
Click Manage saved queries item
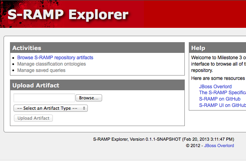41,70
